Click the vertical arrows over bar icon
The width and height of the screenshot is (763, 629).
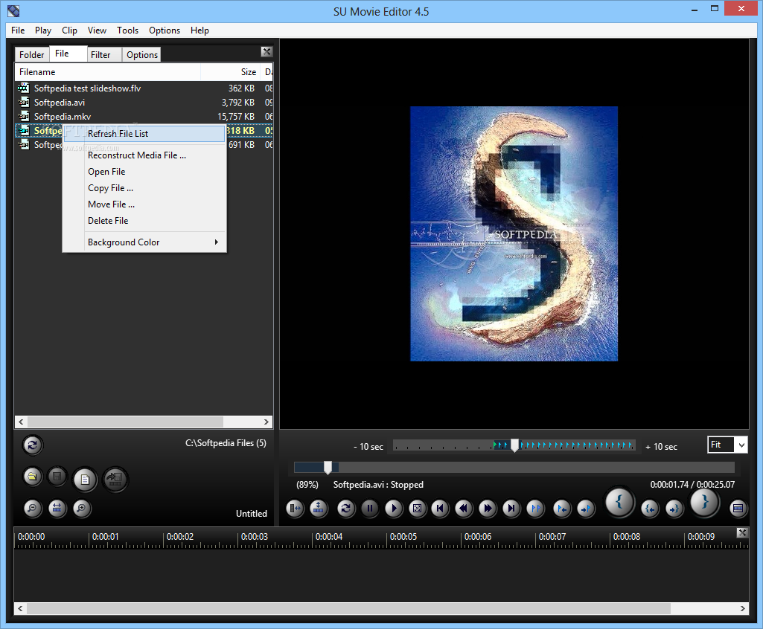coord(319,509)
